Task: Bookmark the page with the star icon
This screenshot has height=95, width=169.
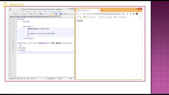Action: coord(124,14)
